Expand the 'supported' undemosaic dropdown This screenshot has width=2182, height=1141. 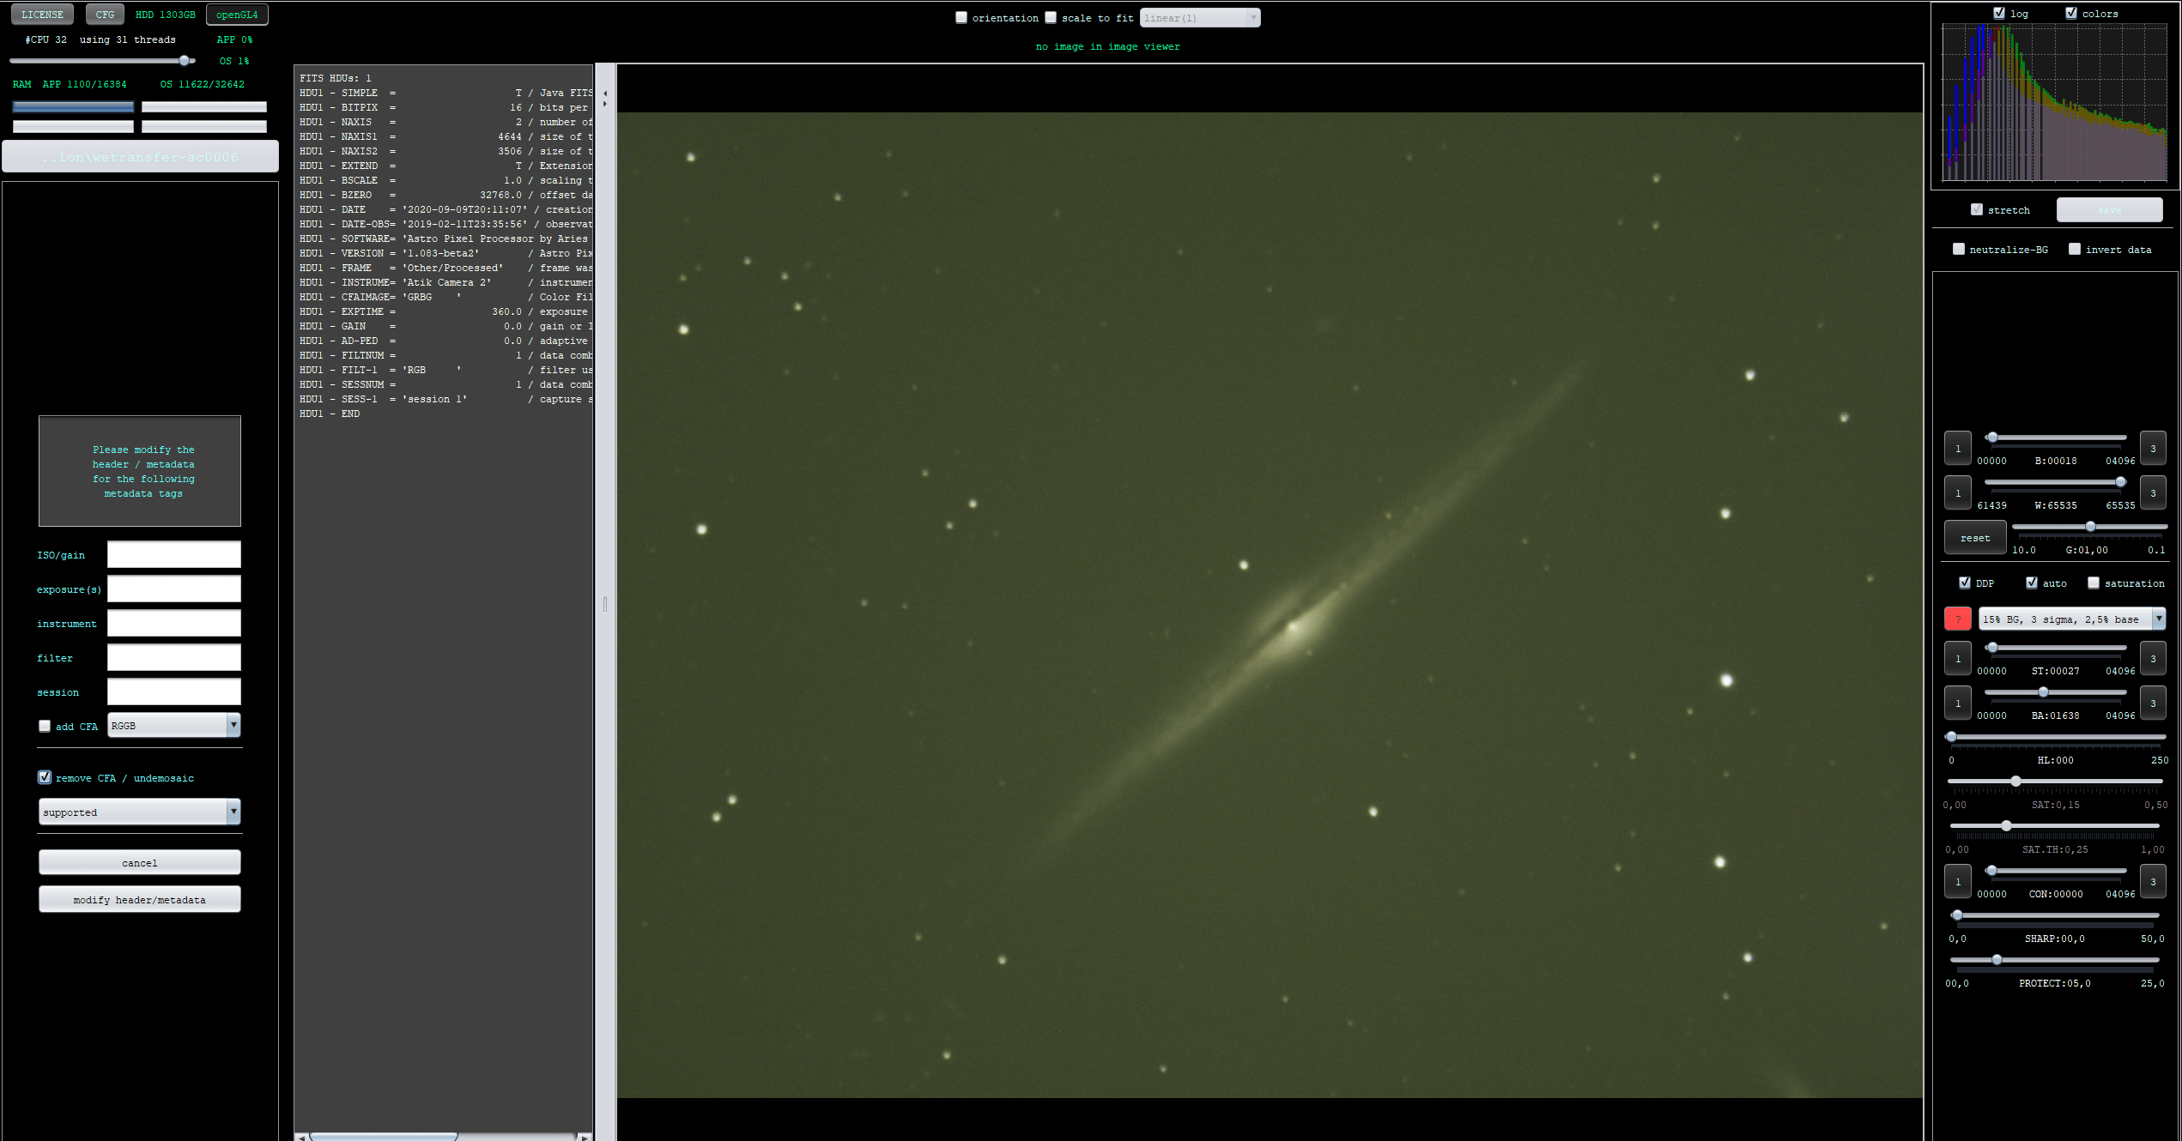233,812
